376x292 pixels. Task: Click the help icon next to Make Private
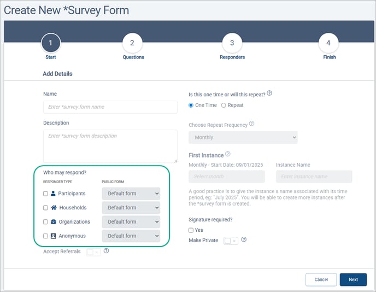pyautogui.click(x=244, y=240)
